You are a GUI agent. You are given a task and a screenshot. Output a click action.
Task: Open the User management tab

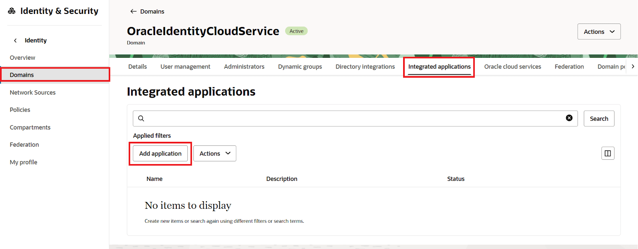(185, 67)
